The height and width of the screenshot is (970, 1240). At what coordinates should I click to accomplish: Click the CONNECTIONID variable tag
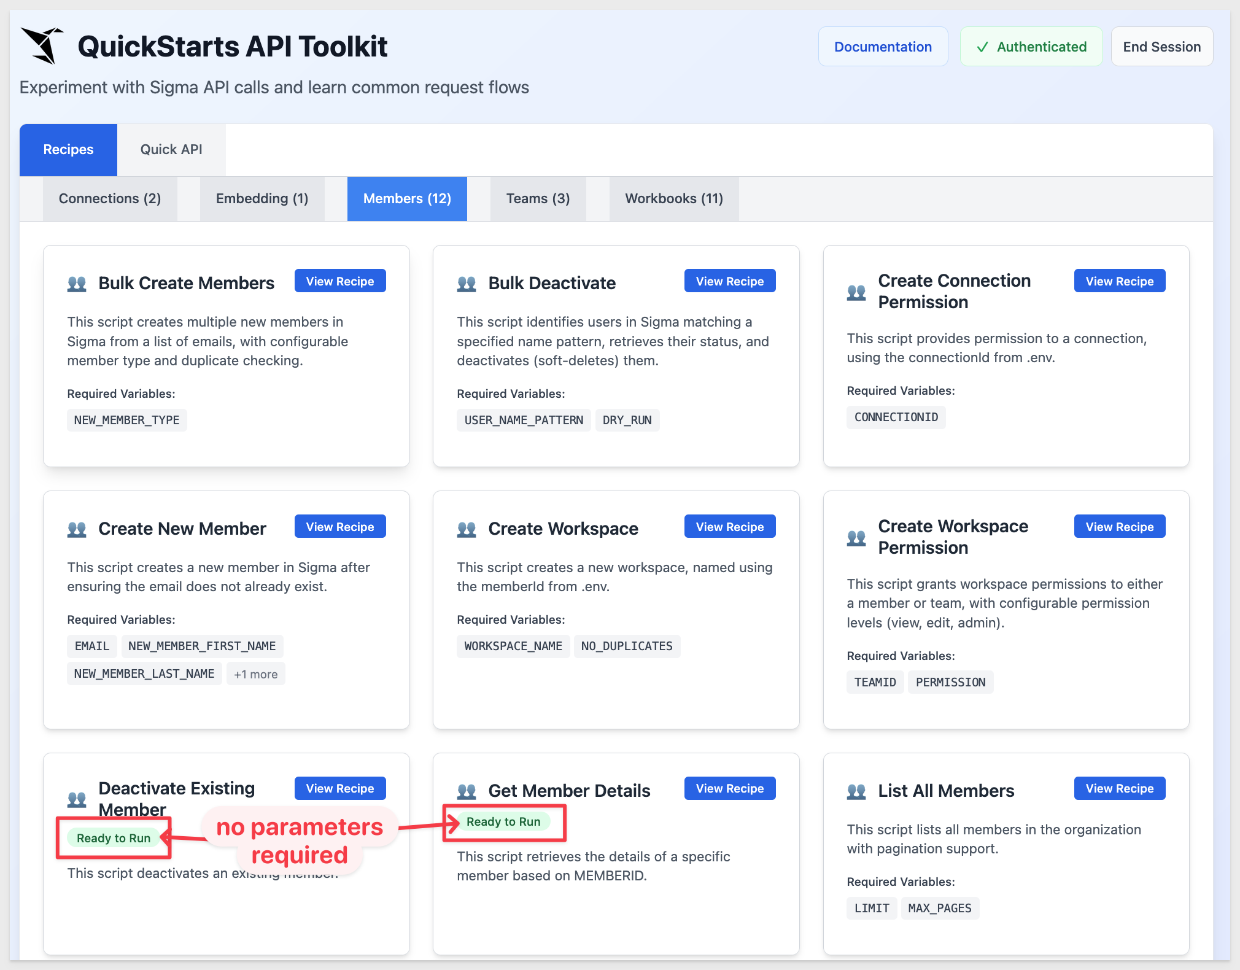point(896,417)
